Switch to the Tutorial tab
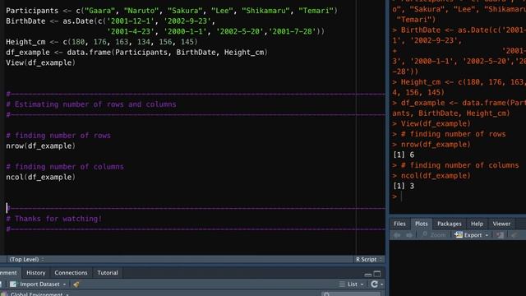This screenshot has width=526, height=296. [x=108, y=273]
